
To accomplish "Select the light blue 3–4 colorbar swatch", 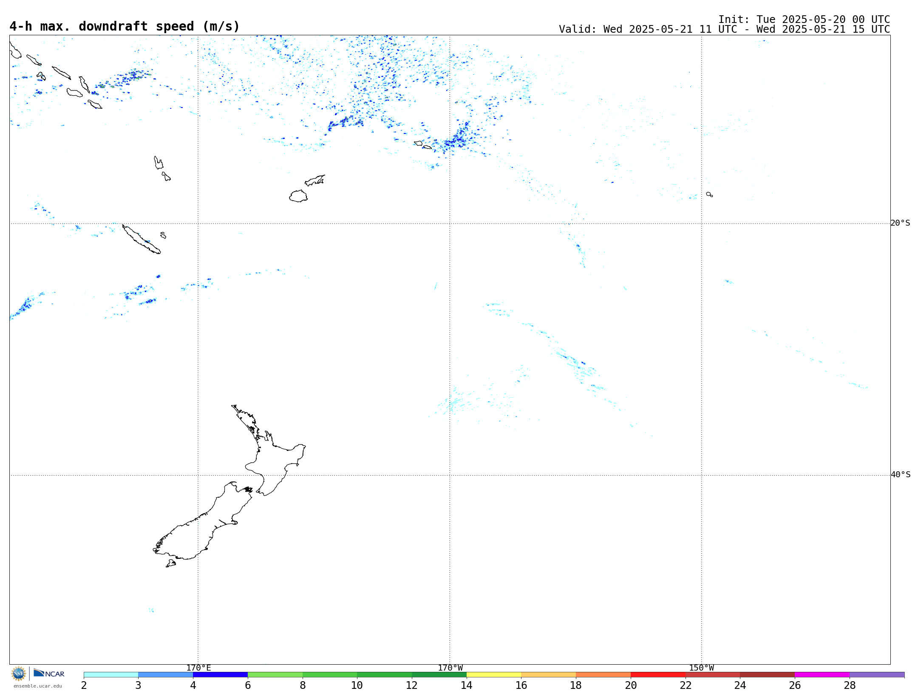I will click(x=165, y=674).
